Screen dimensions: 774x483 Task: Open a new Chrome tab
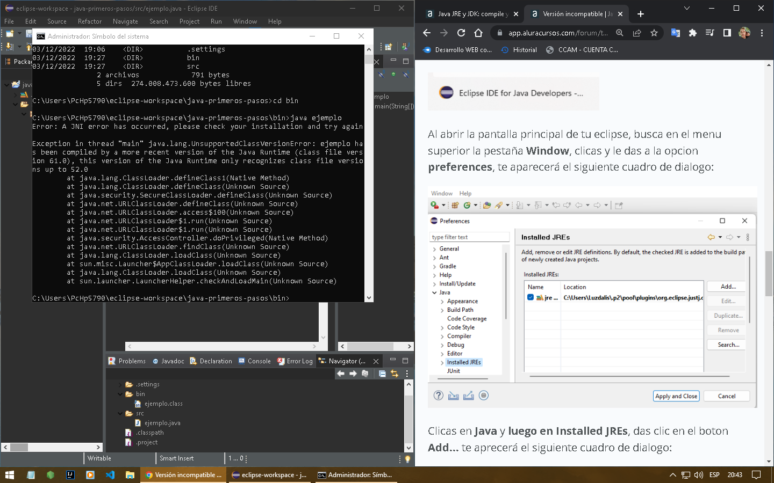coord(641,14)
